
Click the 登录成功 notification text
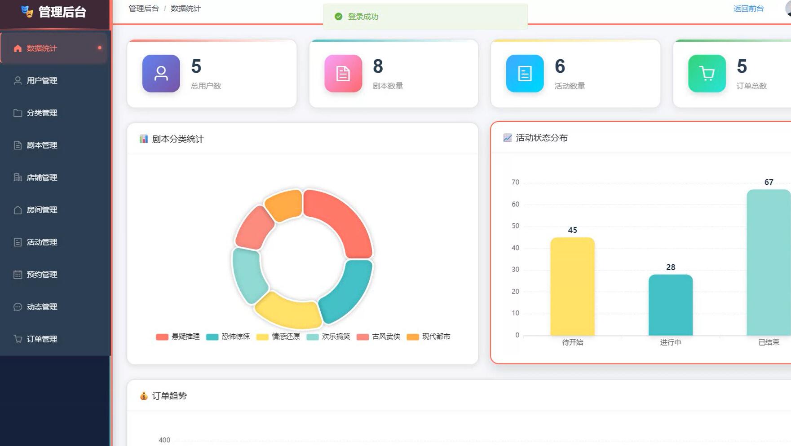pyautogui.click(x=363, y=17)
